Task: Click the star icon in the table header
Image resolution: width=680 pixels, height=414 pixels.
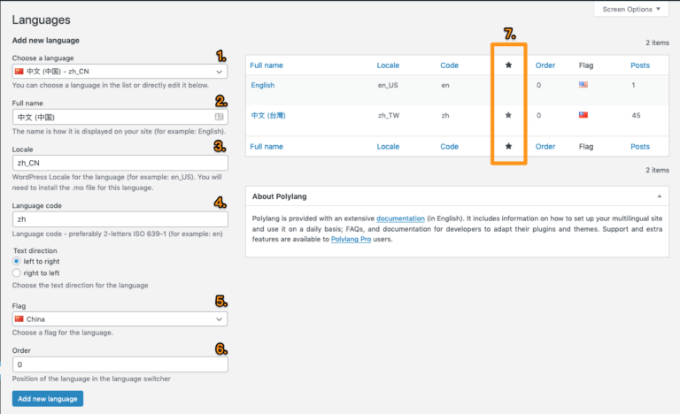Action: [x=508, y=65]
